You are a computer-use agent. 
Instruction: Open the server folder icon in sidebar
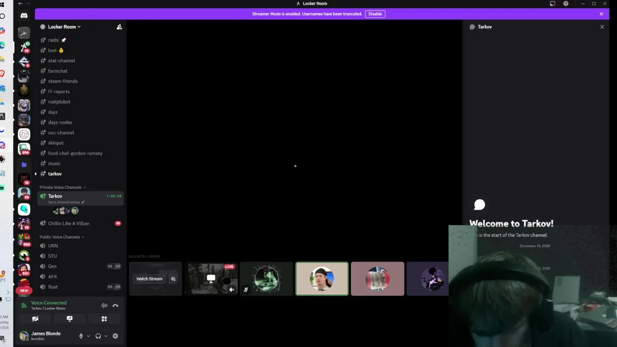click(24, 164)
